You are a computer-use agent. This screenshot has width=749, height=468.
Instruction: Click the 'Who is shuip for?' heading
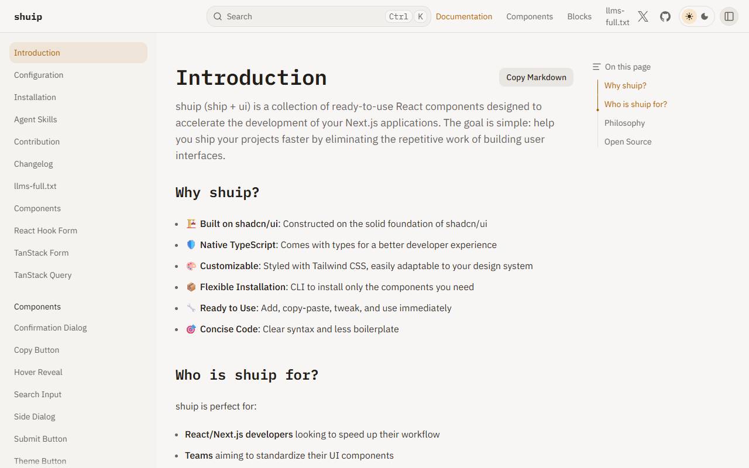click(x=247, y=375)
